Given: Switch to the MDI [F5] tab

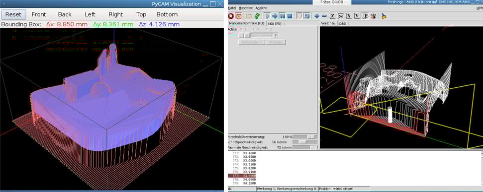Looking at the screenshot, I should coord(275,23).
